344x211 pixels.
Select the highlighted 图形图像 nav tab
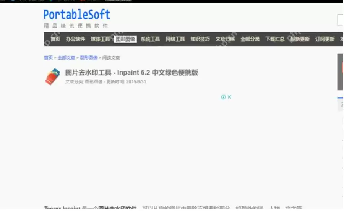click(125, 39)
